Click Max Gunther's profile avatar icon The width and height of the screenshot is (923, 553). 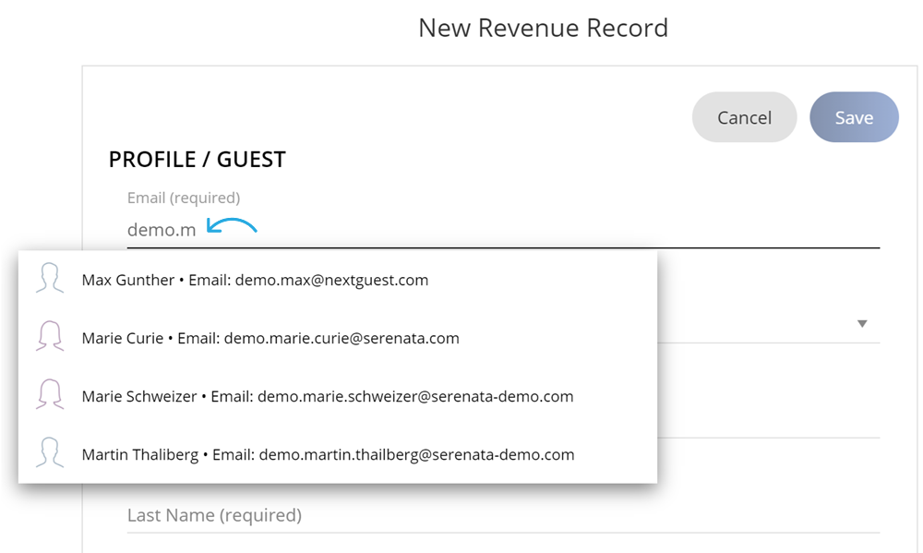coord(50,279)
